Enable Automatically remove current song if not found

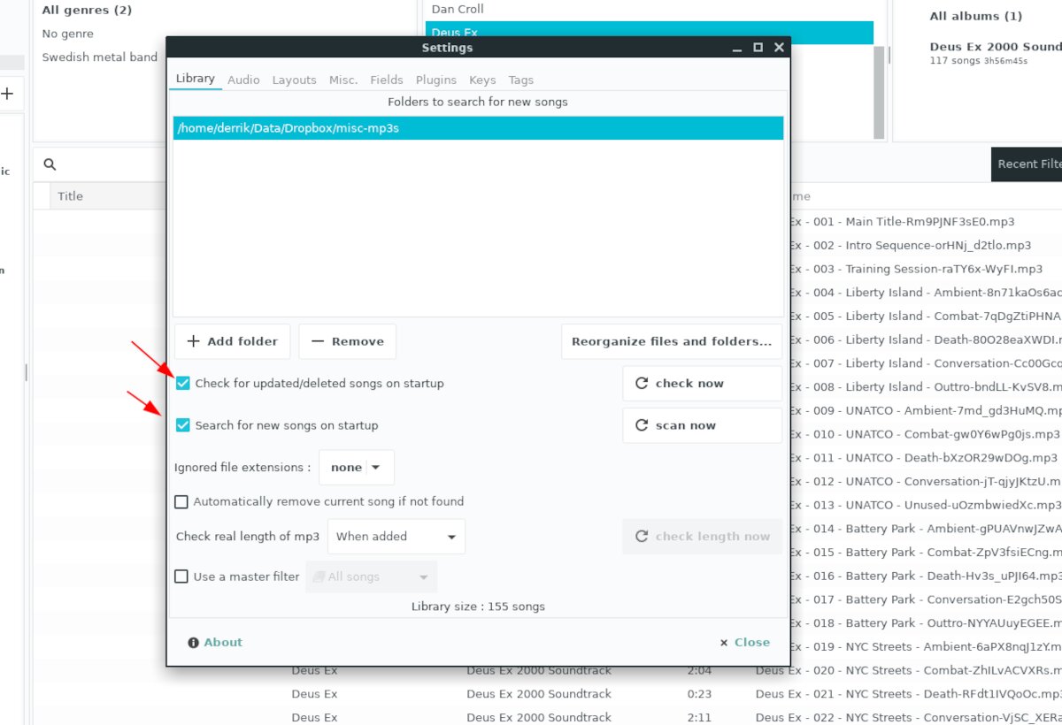point(181,501)
